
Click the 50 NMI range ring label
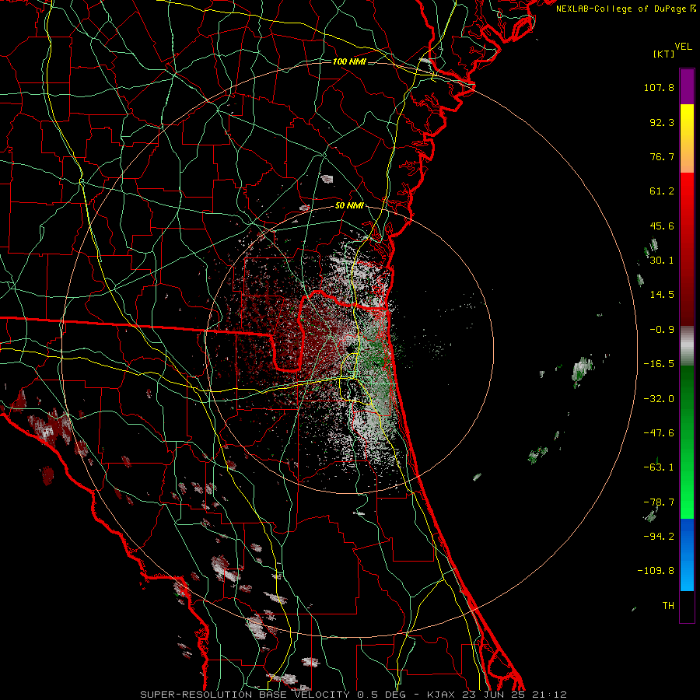coord(349,206)
